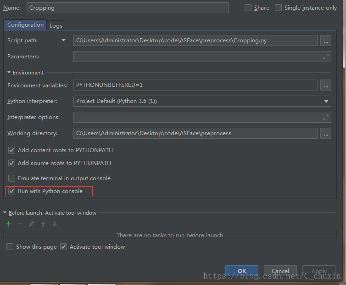Add a new before-launch task with plus icon

pos(9,224)
